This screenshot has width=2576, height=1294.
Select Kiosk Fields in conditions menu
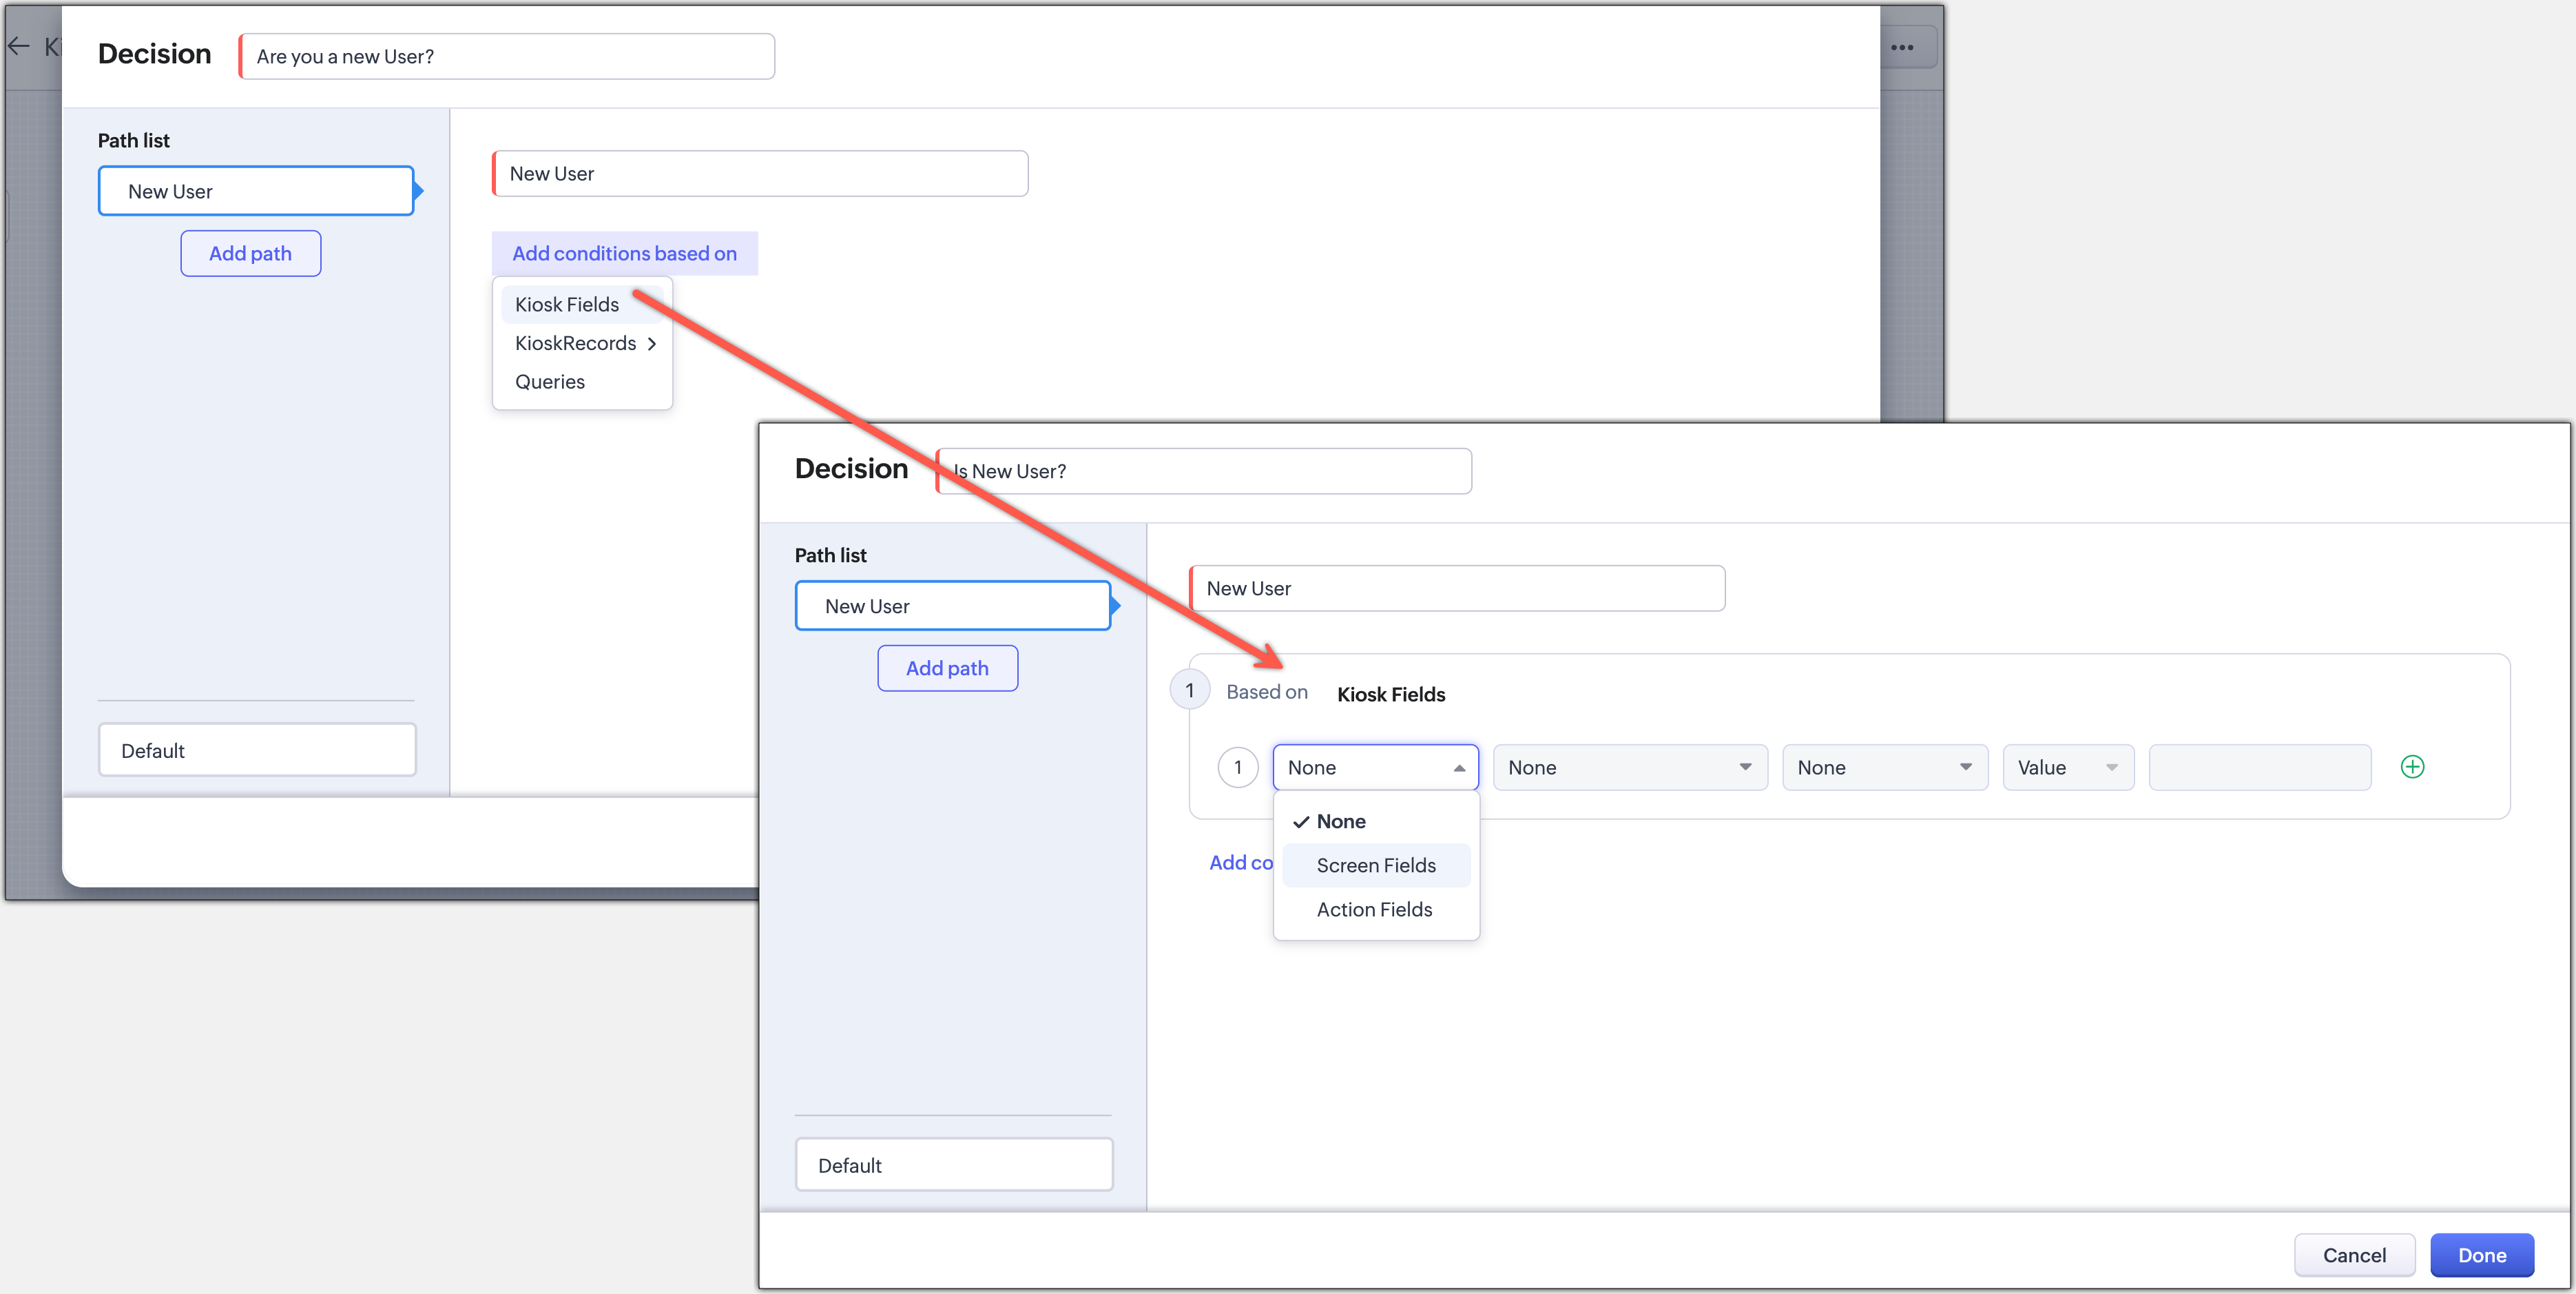pos(566,304)
